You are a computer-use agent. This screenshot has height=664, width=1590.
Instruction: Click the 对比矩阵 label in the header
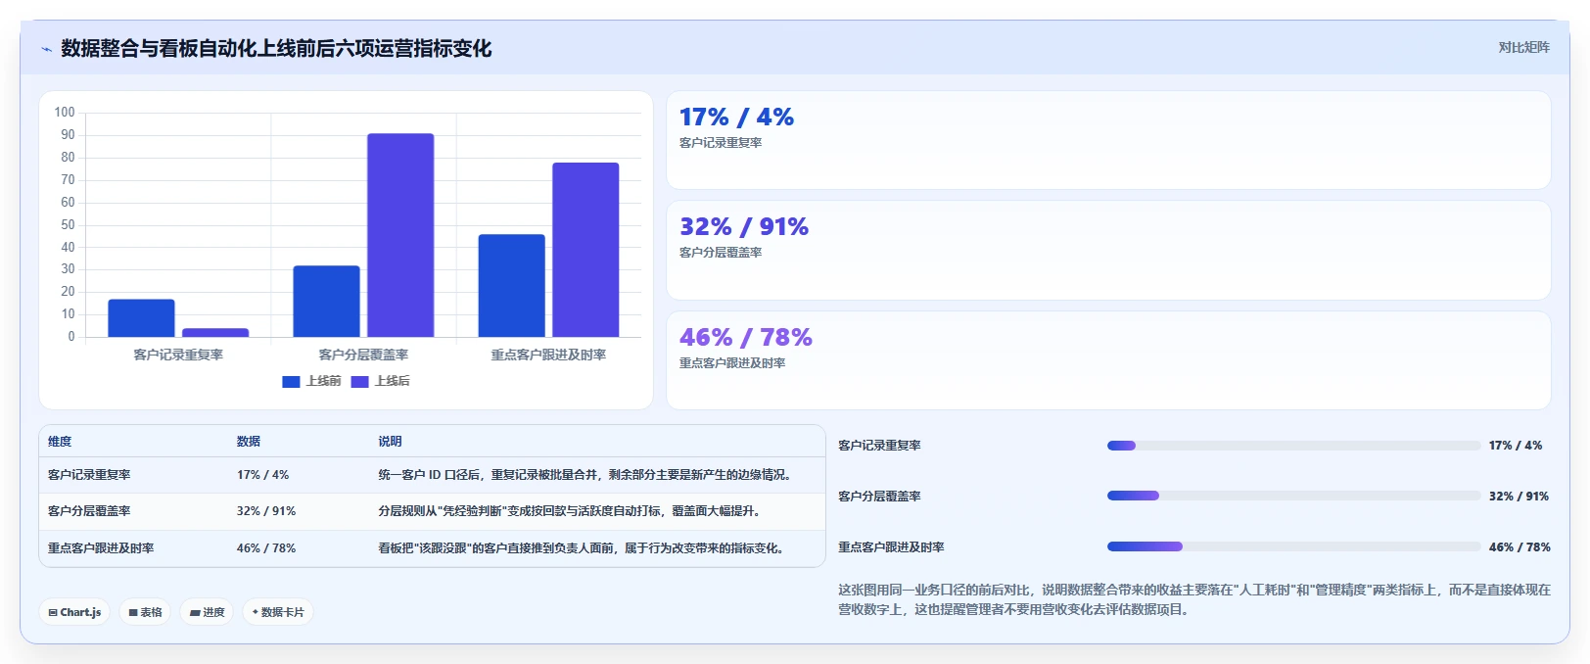(1523, 47)
